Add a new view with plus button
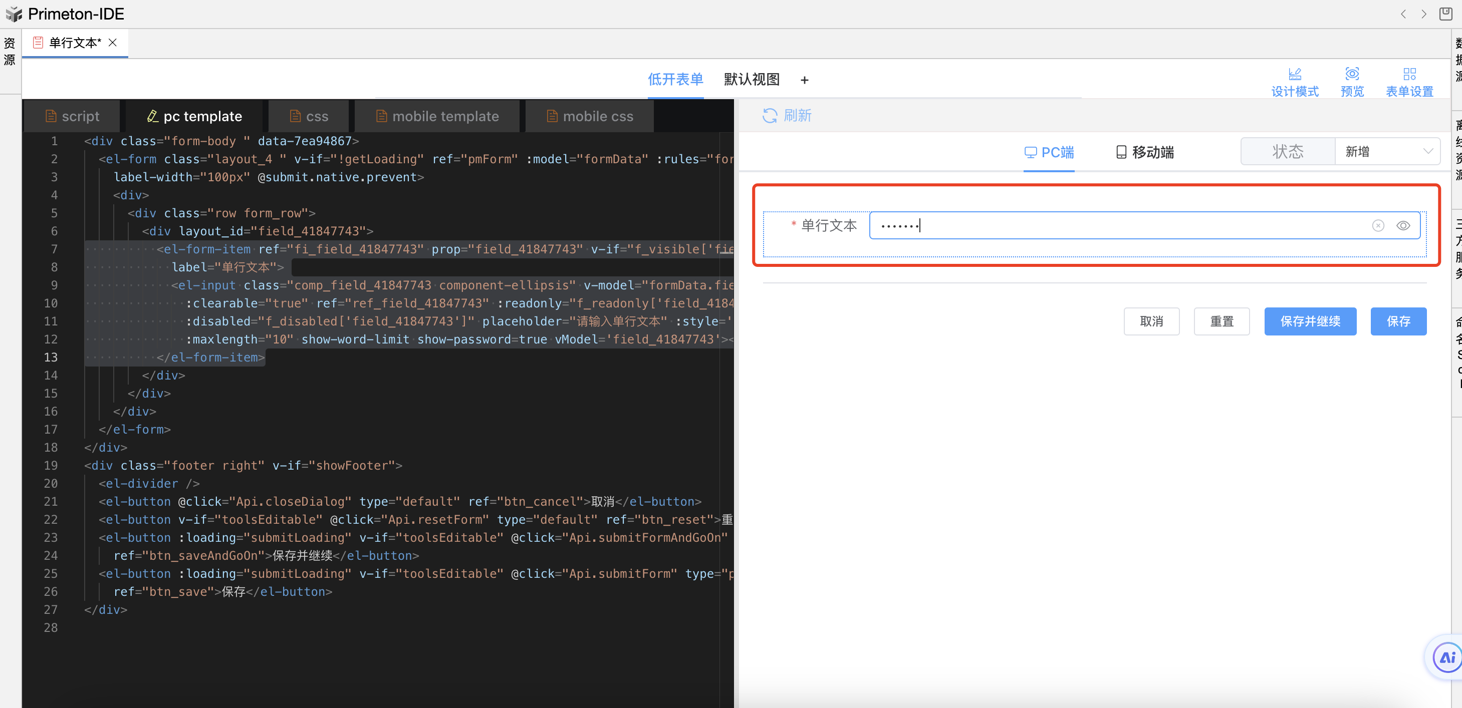The image size is (1462, 708). point(804,80)
